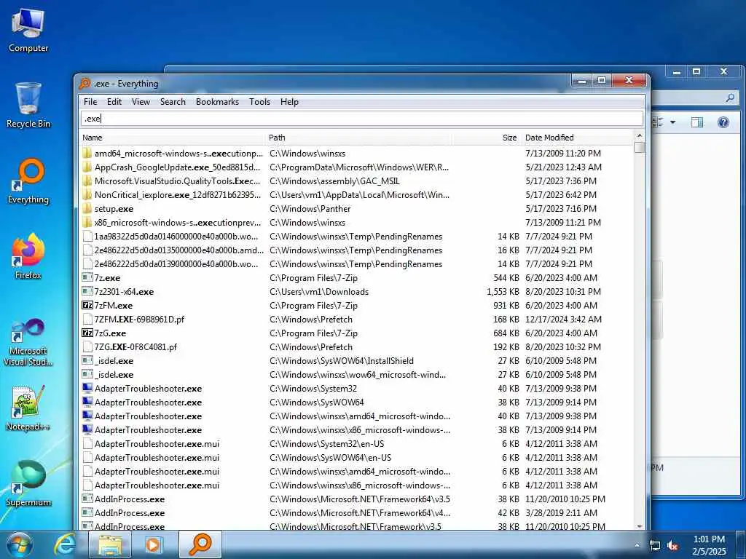Click the scrollbar down arrow
The width and height of the screenshot is (746, 559).
[x=640, y=526]
